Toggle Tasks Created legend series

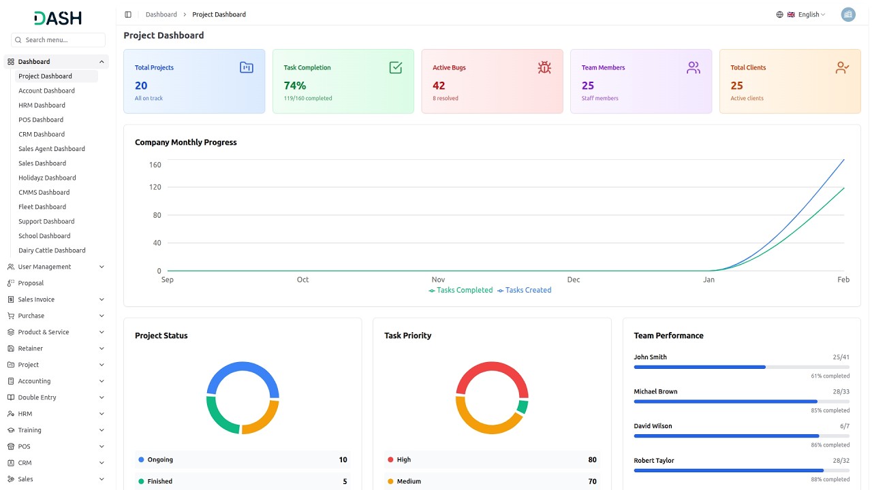pos(524,290)
